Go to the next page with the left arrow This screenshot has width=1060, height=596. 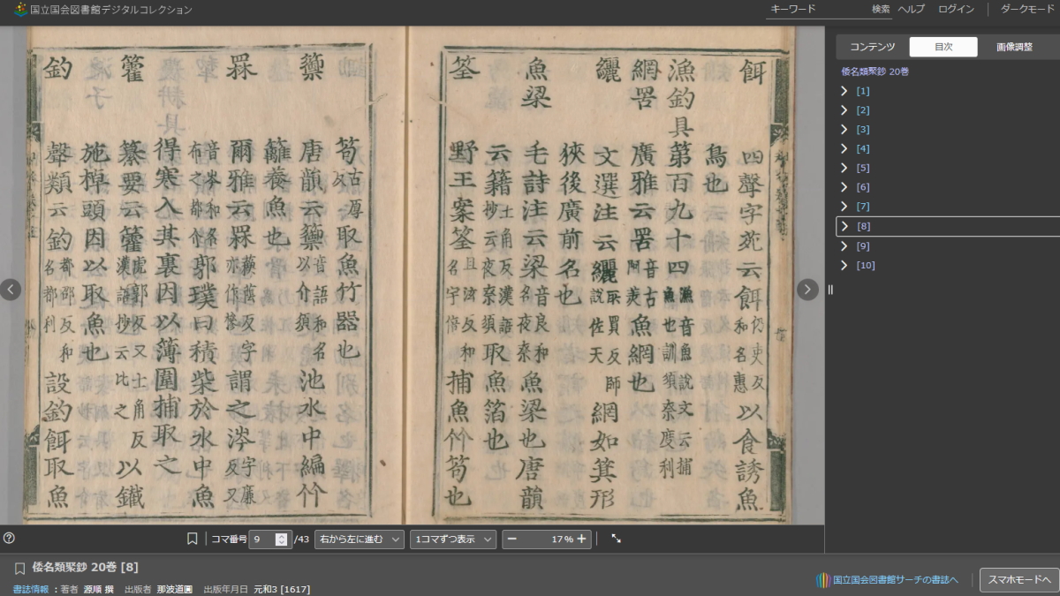(10, 290)
